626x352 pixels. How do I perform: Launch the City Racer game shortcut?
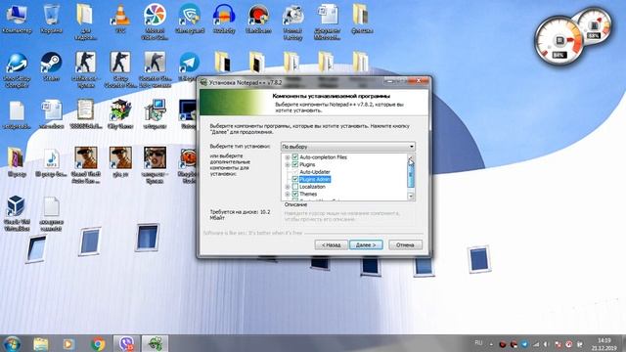click(120, 114)
